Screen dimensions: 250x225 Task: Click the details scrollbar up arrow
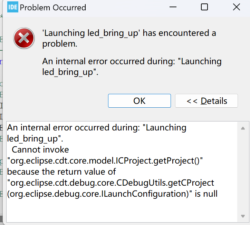(x=242, y=128)
